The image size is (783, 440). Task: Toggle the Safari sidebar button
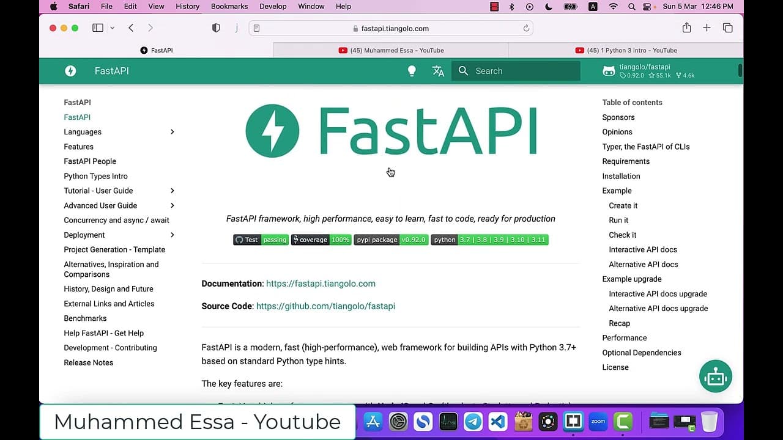tap(98, 28)
